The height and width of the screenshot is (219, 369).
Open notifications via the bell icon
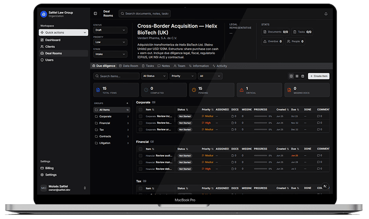tap(326, 14)
